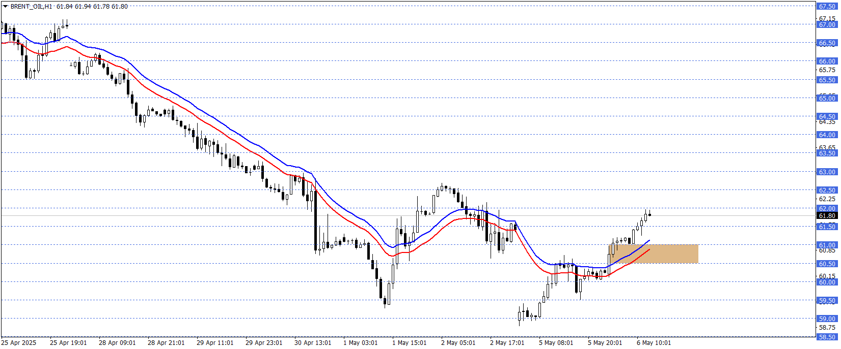Click the 28 Apr 21:01 time label
The image size is (841, 349).
[166, 343]
